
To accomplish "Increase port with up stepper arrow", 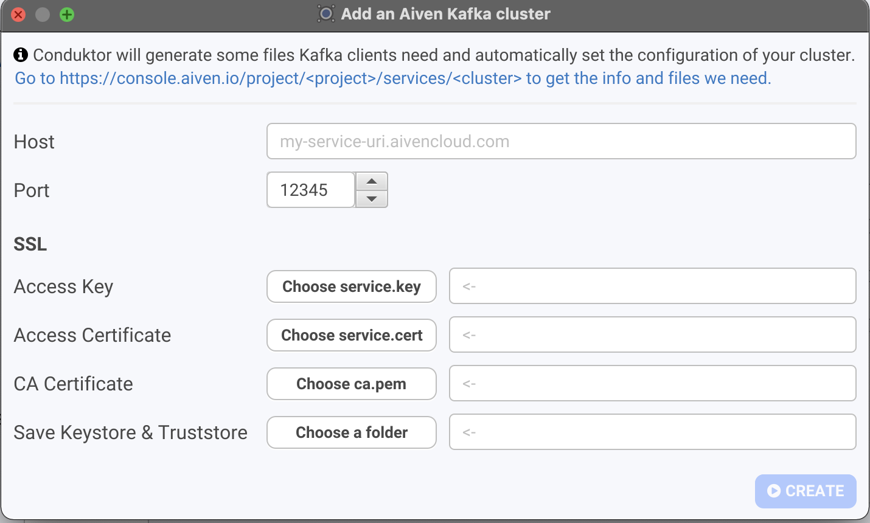I will pyautogui.click(x=372, y=181).
